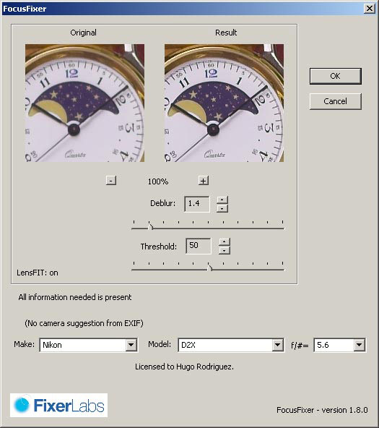This screenshot has width=379, height=428.
Task: Click the Cancel button
Action: point(336,101)
